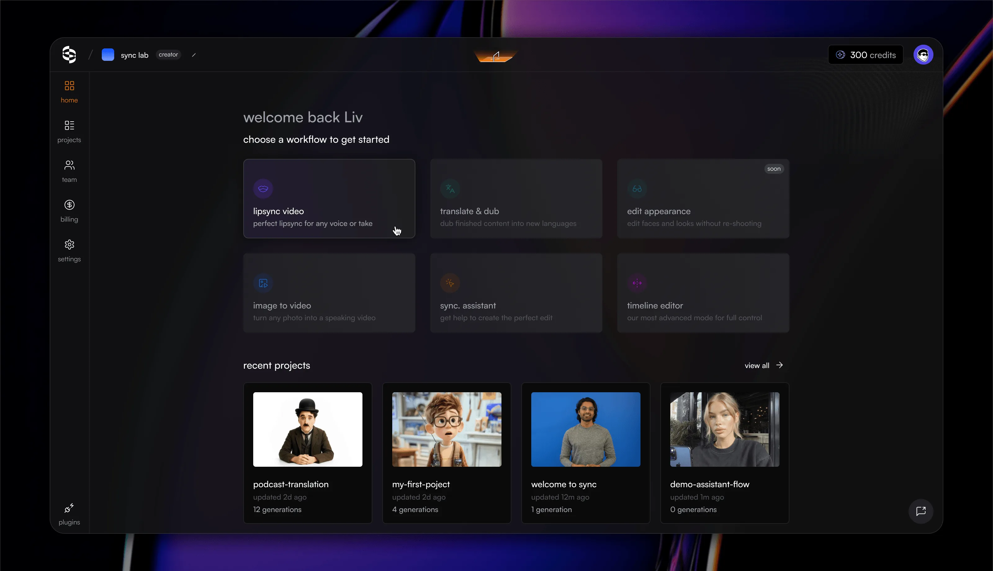Select the translate & dub workflow card
Image resolution: width=993 pixels, height=571 pixels.
(x=516, y=198)
